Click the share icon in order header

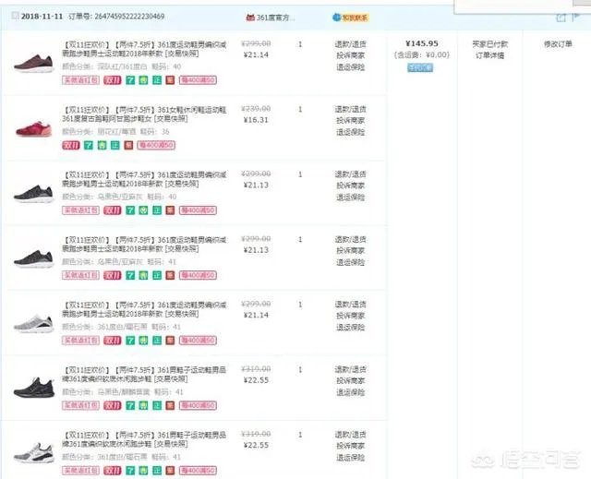pyautogui.click(x=560, y=18)
